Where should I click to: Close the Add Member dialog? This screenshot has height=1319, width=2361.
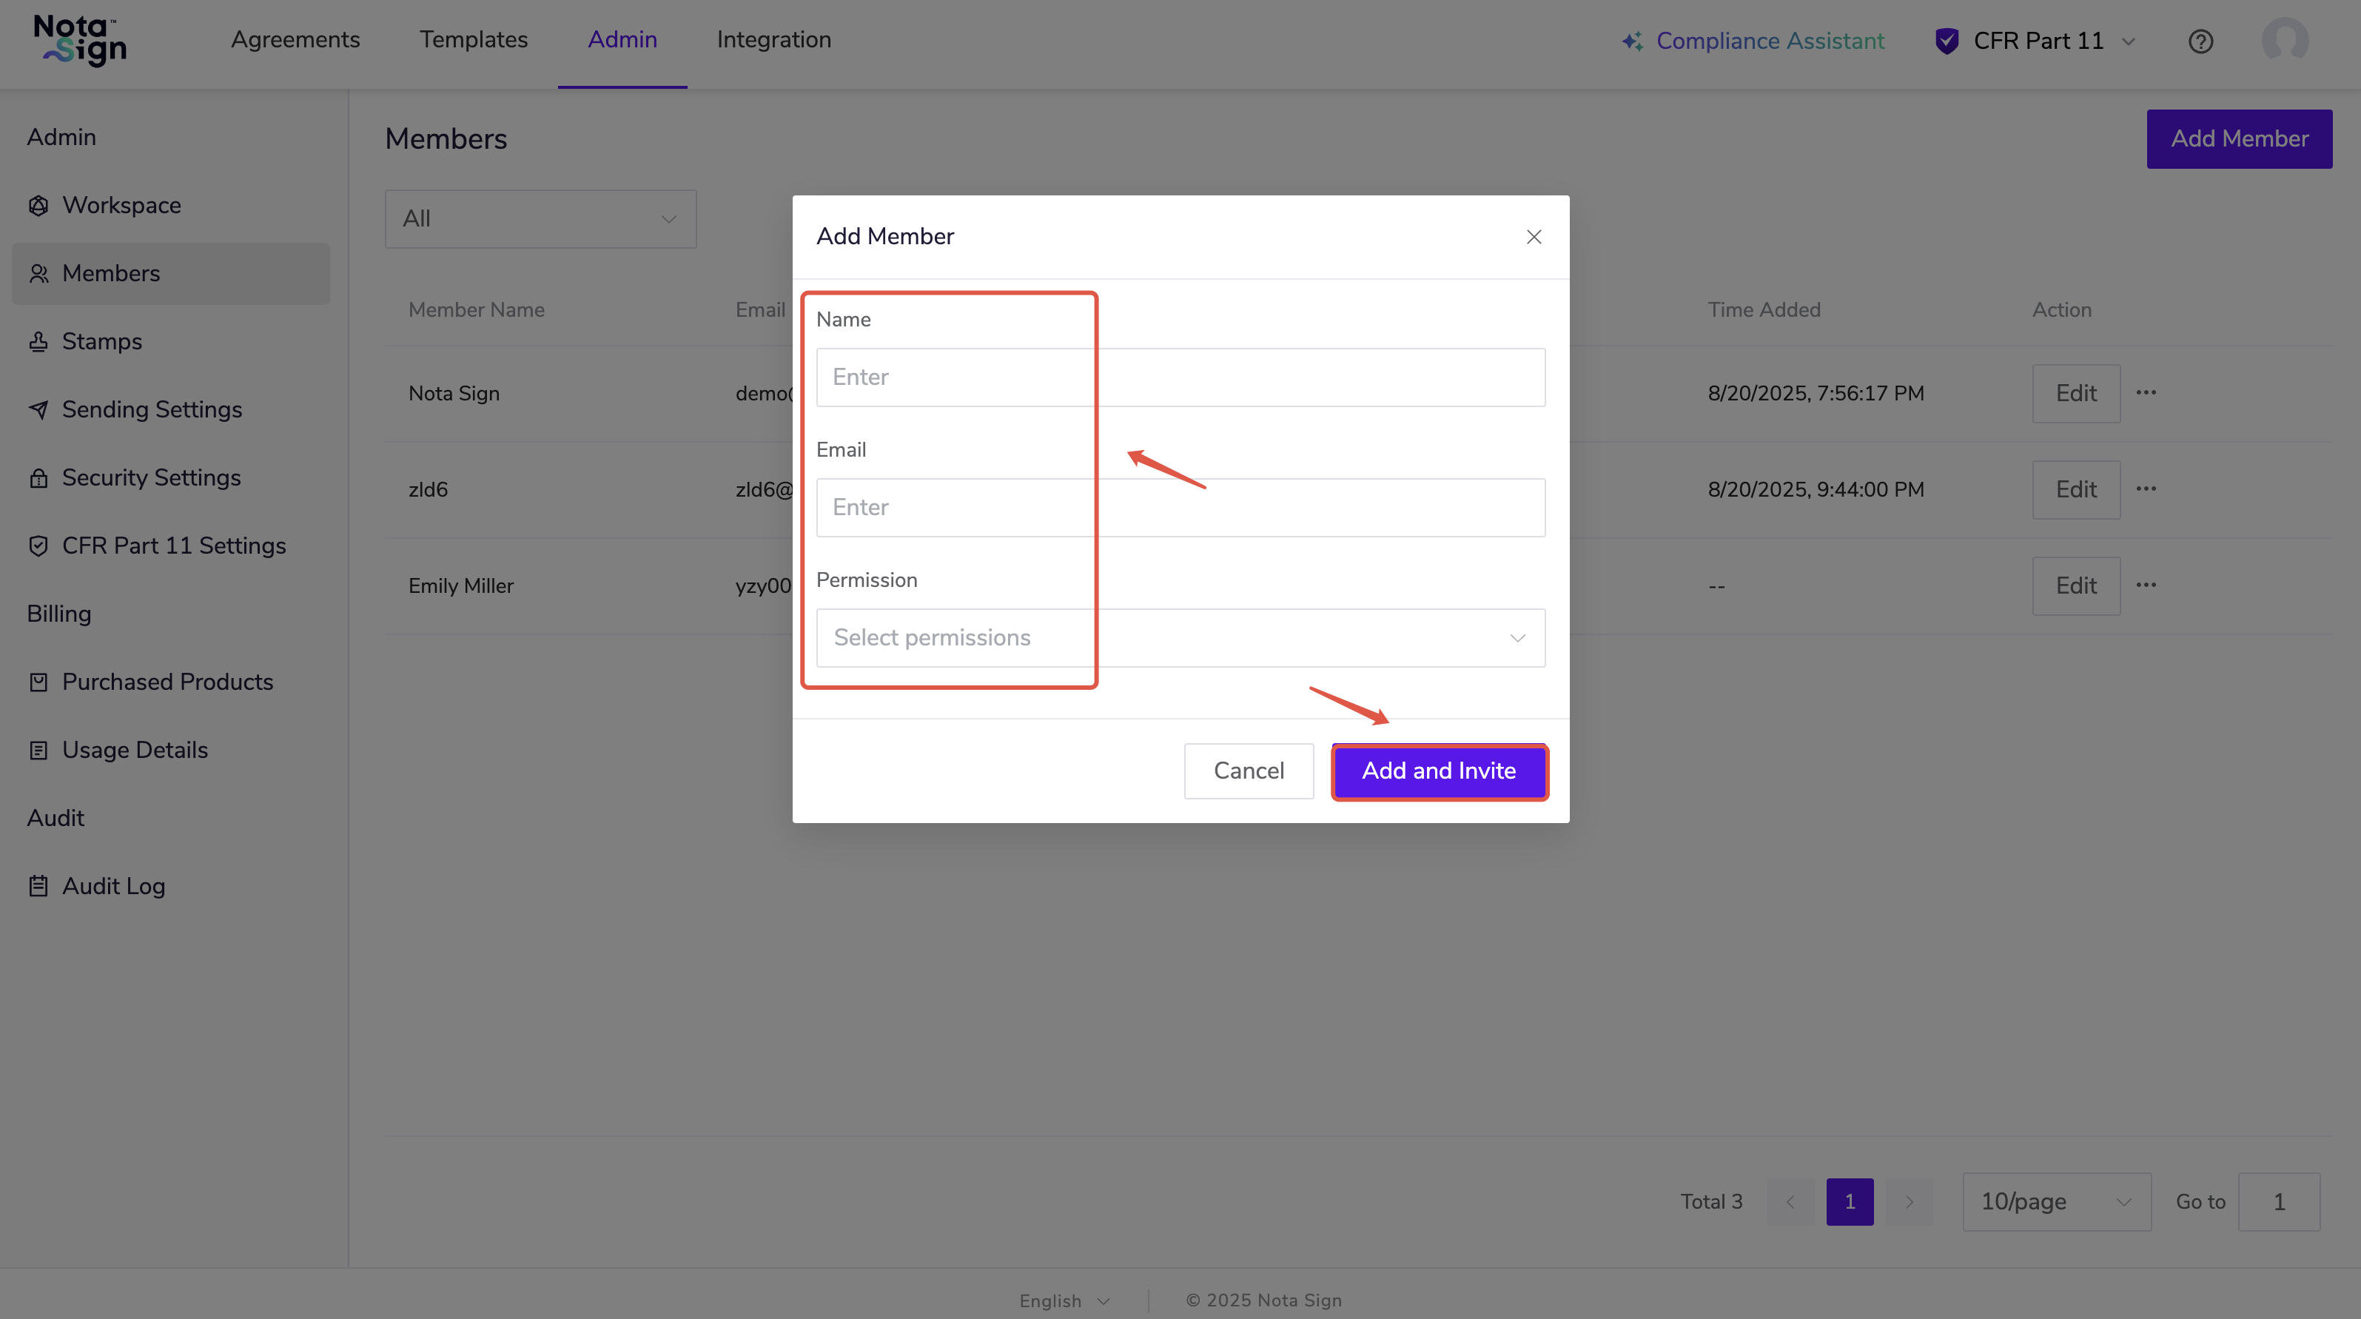[x=1534, y=238]
